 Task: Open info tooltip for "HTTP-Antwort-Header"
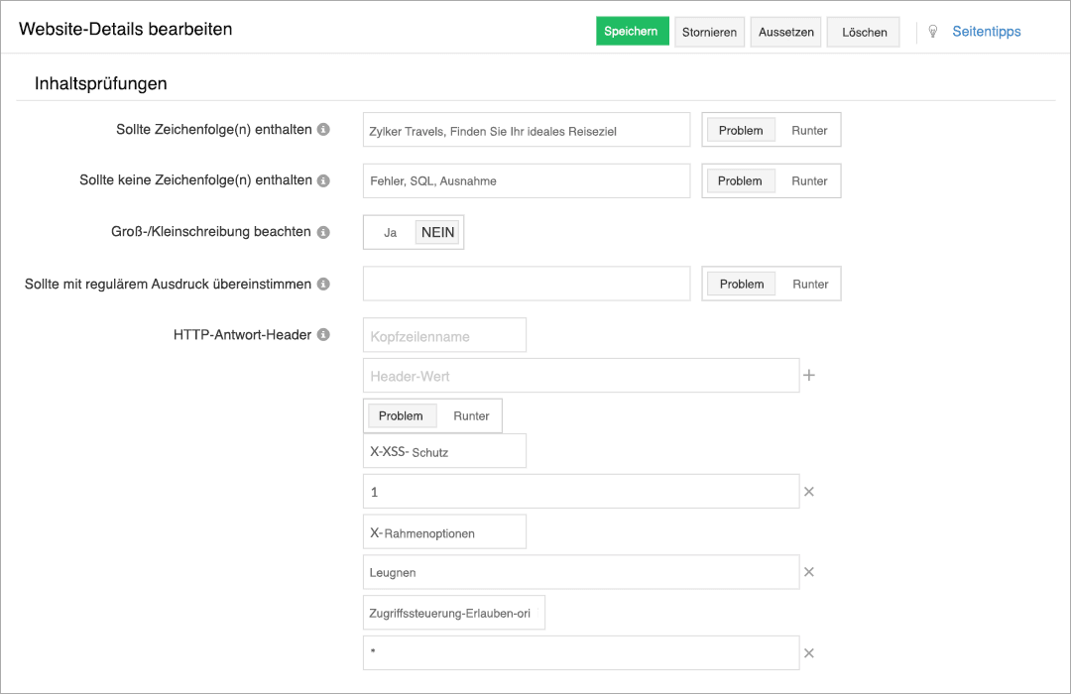pos(323,334)
